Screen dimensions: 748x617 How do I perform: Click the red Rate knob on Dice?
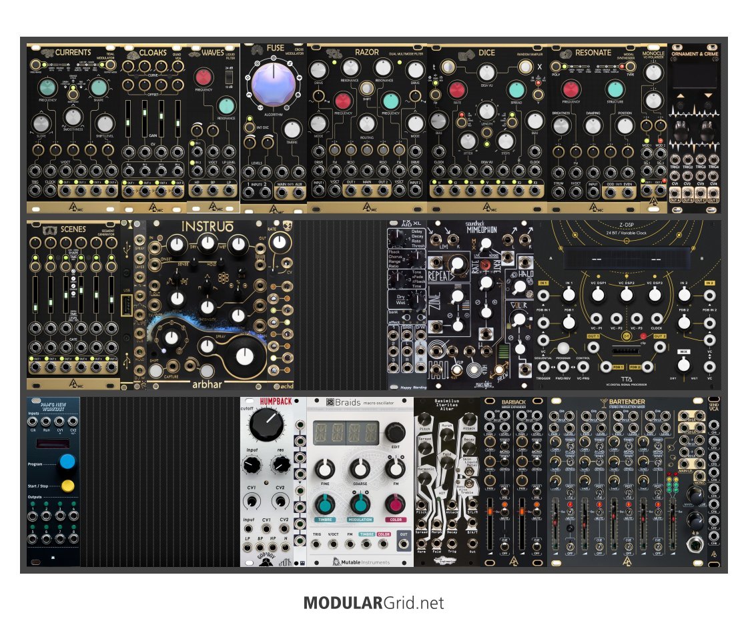pyautogui.click(x=456, y=89)
